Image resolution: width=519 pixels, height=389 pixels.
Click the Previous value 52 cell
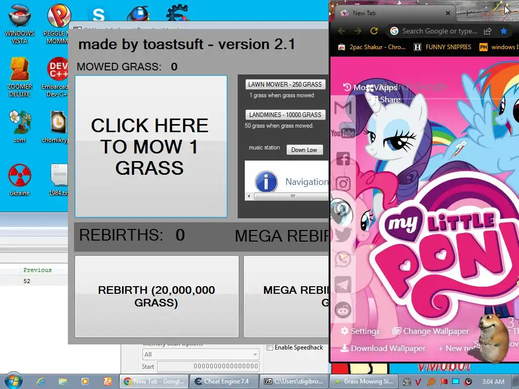coord(27,281)
